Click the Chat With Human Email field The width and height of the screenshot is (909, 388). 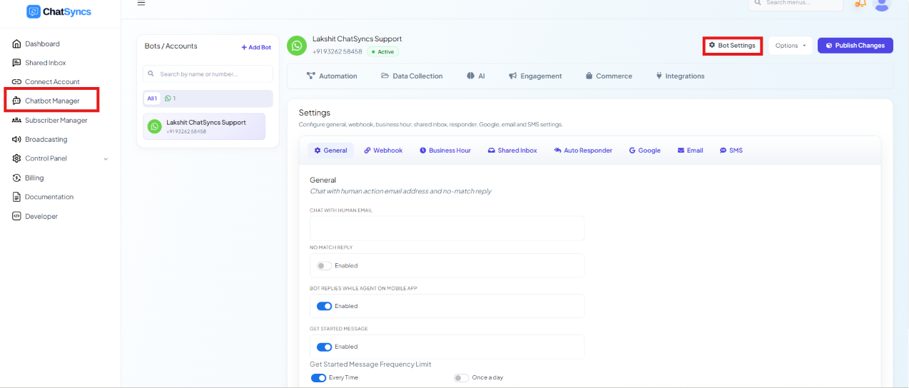coord(447,228)
